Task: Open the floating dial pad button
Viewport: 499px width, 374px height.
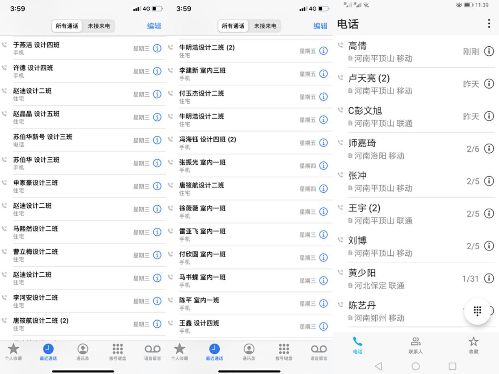Action: pyautogui.click(x=477, y=311)
